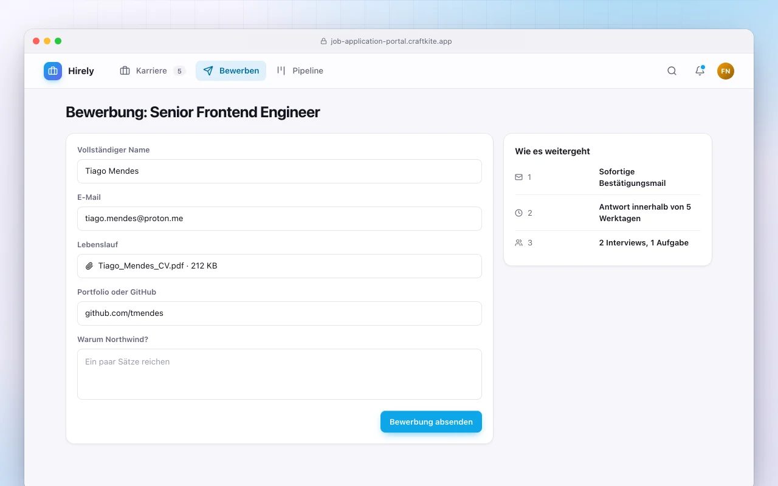Viewport: 778px width, 486px height.
Task: Click the 'Wie es weitergeht' heading
Action: (553, 151)
